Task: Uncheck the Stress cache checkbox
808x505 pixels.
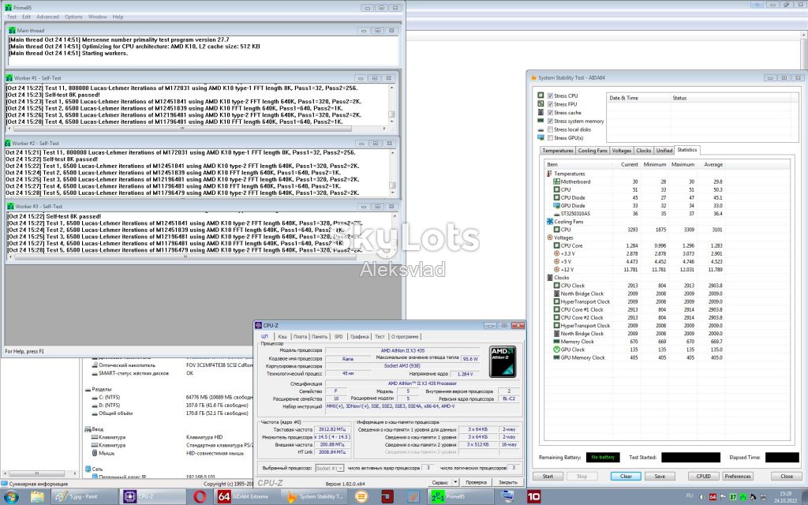Action: [550, 112]
